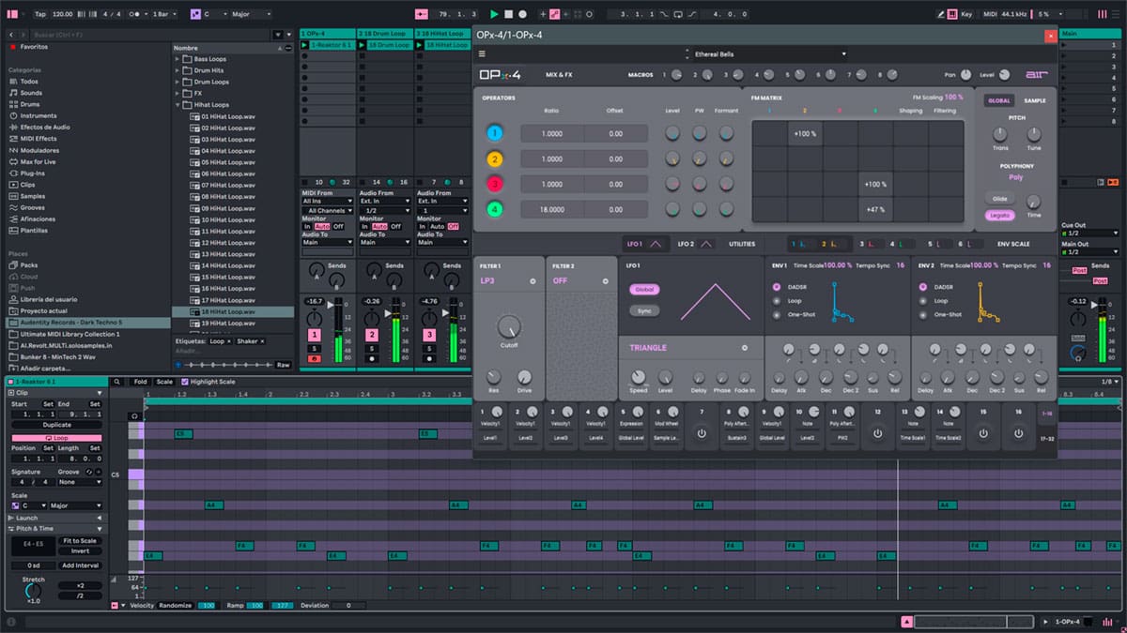This screenshot has height=633, width=1127.
Task: Open the TRIANGLE LFO shape settings icon
Action: pyautogui.click(x=745, y=348)
